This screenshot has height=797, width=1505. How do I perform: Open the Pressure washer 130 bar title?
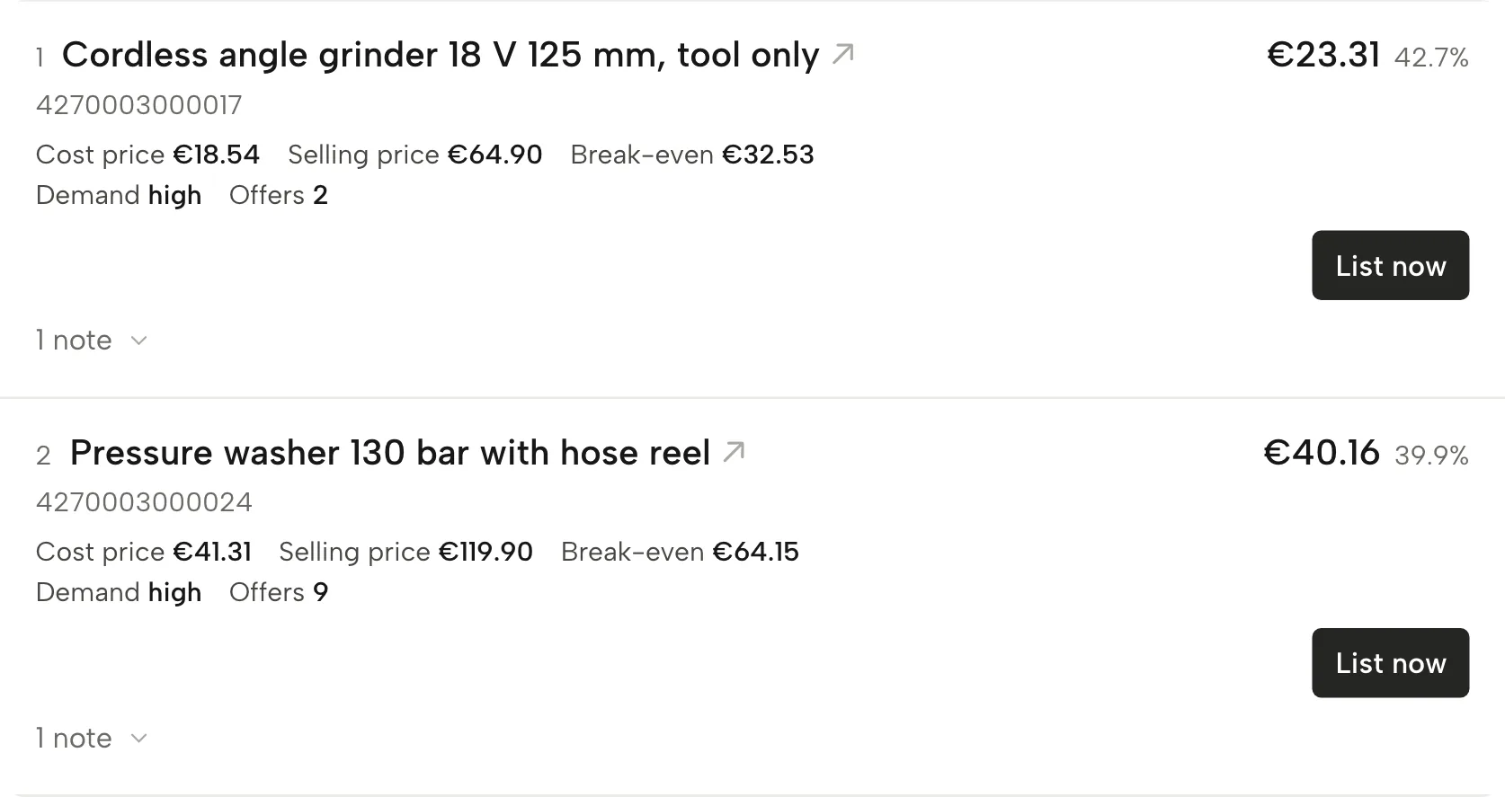[390, 453]
